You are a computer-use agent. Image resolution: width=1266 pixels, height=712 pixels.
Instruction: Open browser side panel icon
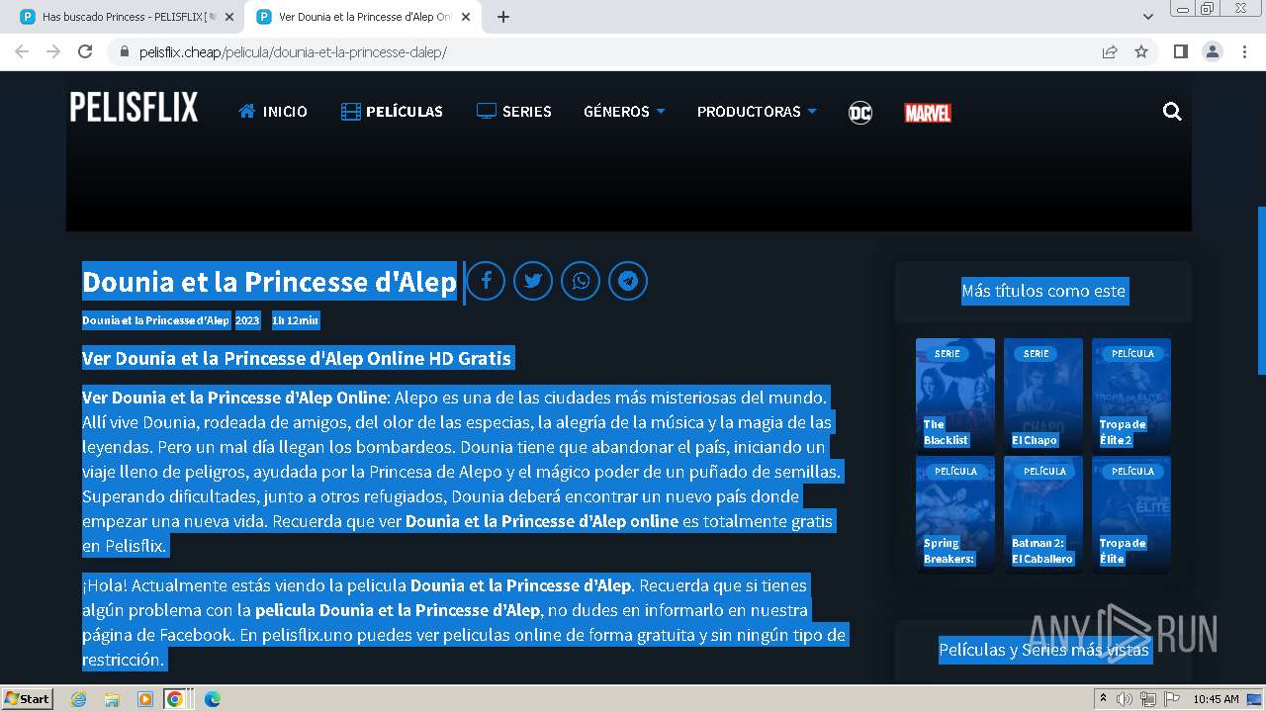tap(1180, 51)
